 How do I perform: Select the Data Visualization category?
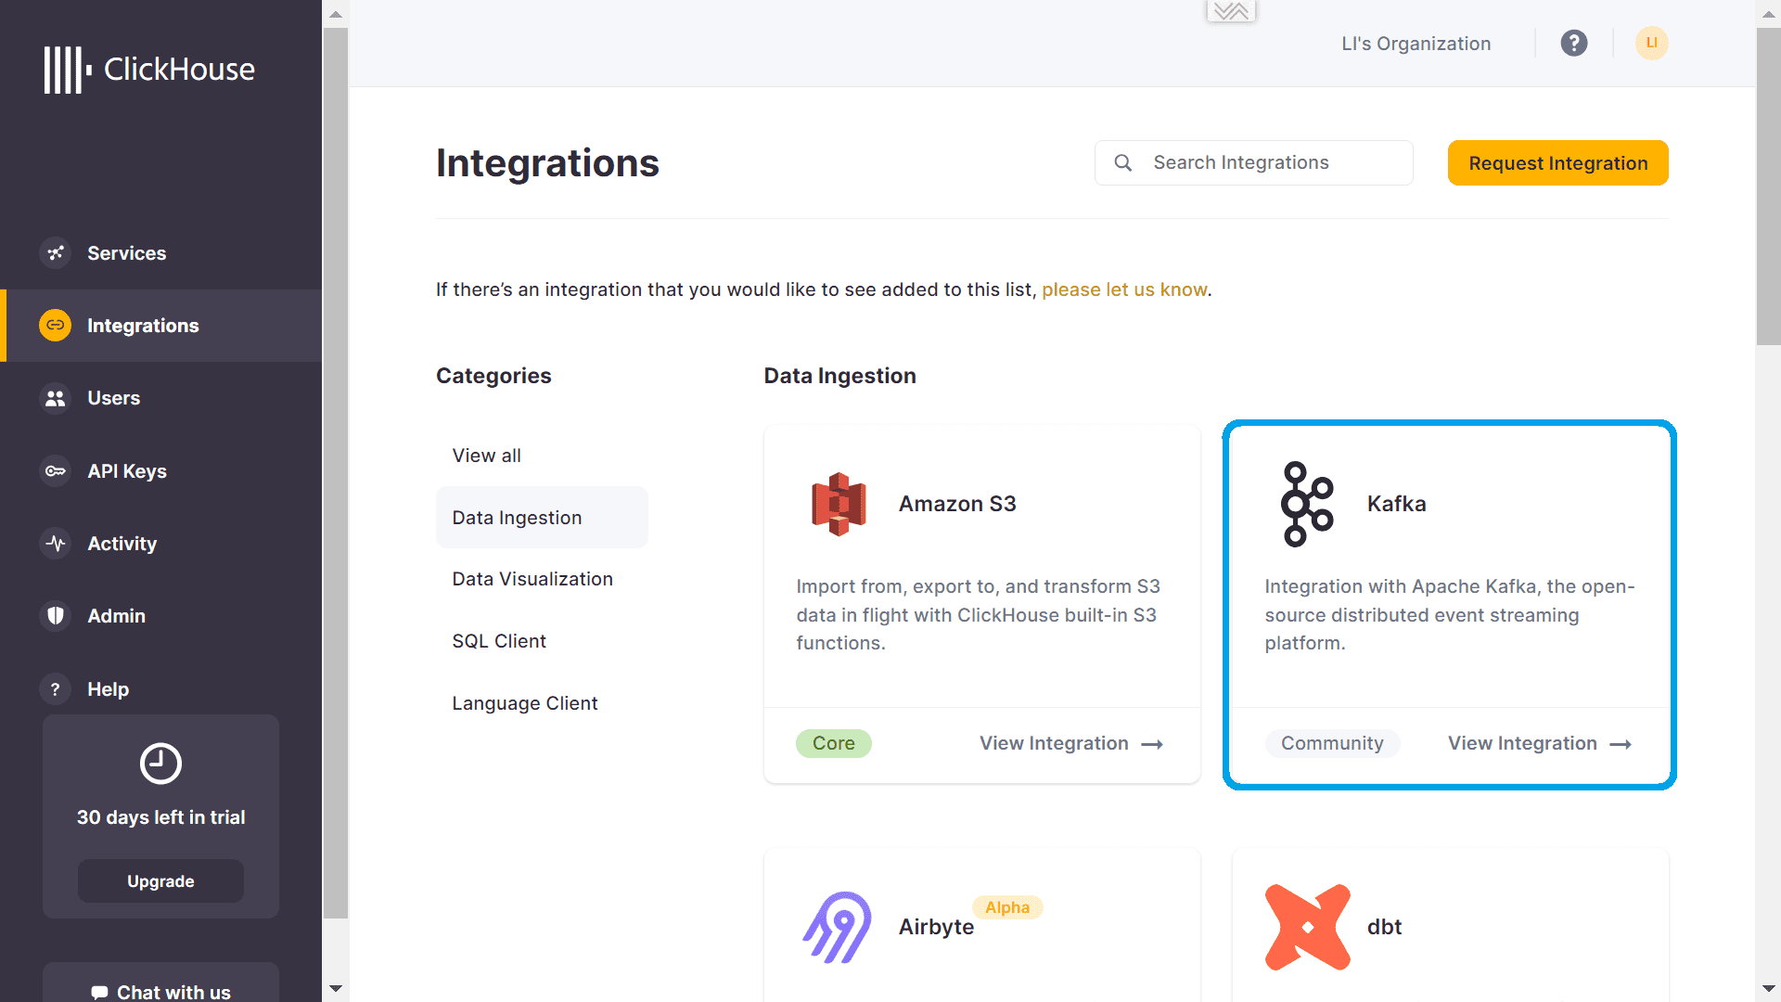click(x=532, y=579)
